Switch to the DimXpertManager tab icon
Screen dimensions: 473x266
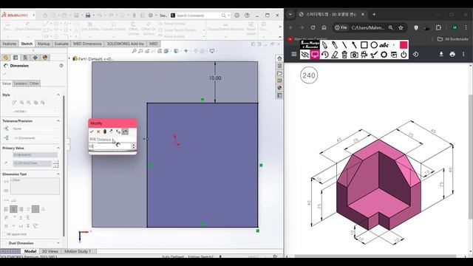click(35, 58)
